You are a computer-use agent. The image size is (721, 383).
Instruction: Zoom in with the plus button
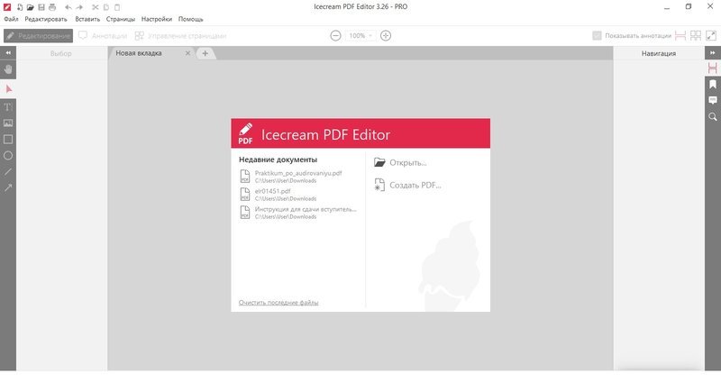(x=386, y=35)
